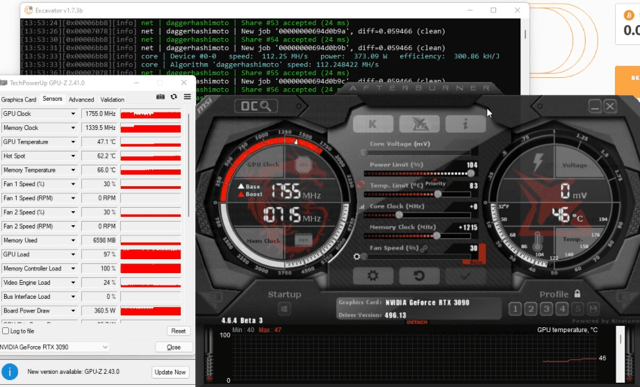Toggle temperature limit Priority marker
640x387 pixels.
(x=435, y=183)
